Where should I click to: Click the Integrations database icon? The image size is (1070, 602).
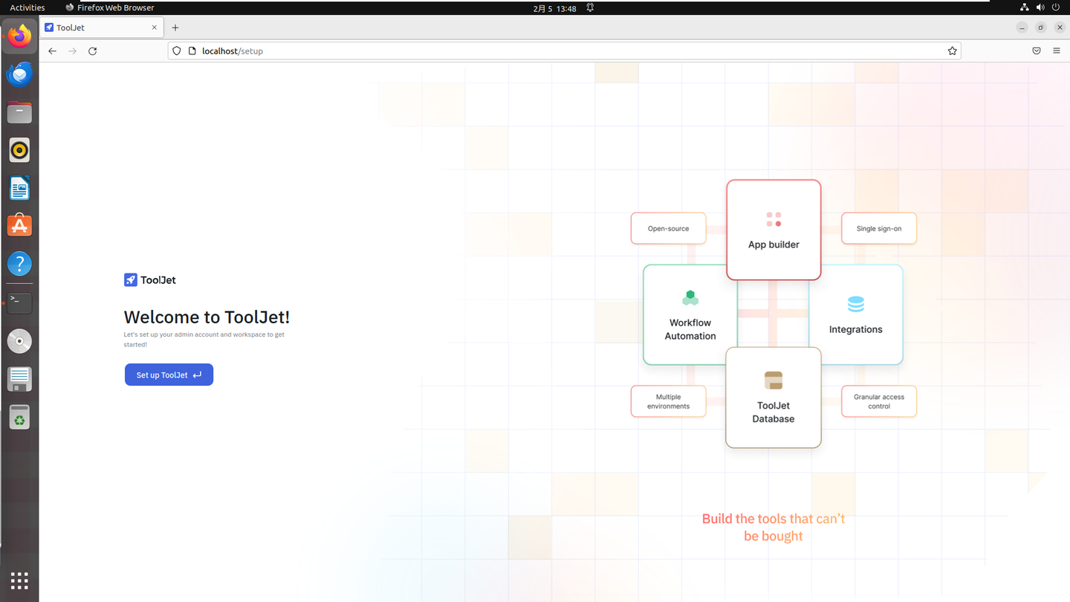[856, 303]
